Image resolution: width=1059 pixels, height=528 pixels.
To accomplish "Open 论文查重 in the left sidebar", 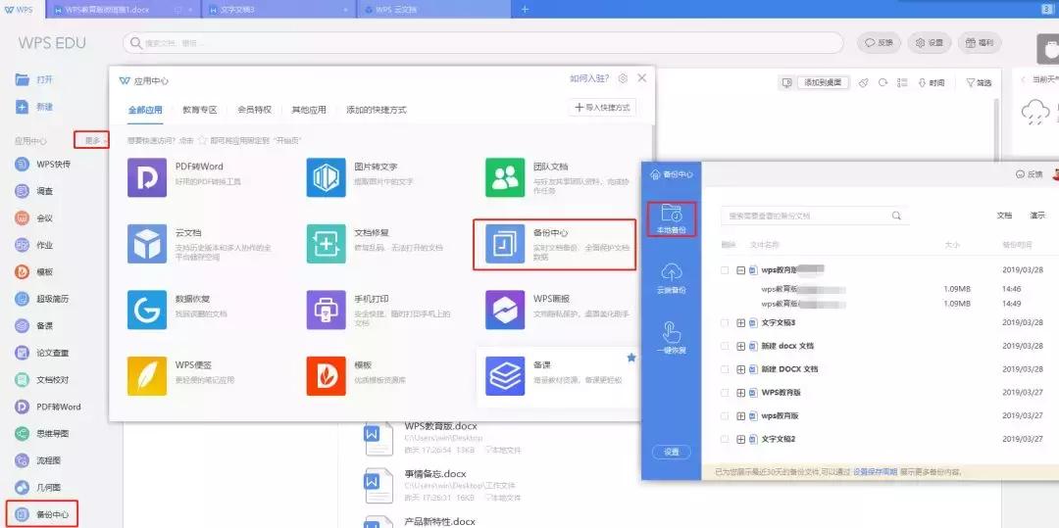I will pos(42,353).
